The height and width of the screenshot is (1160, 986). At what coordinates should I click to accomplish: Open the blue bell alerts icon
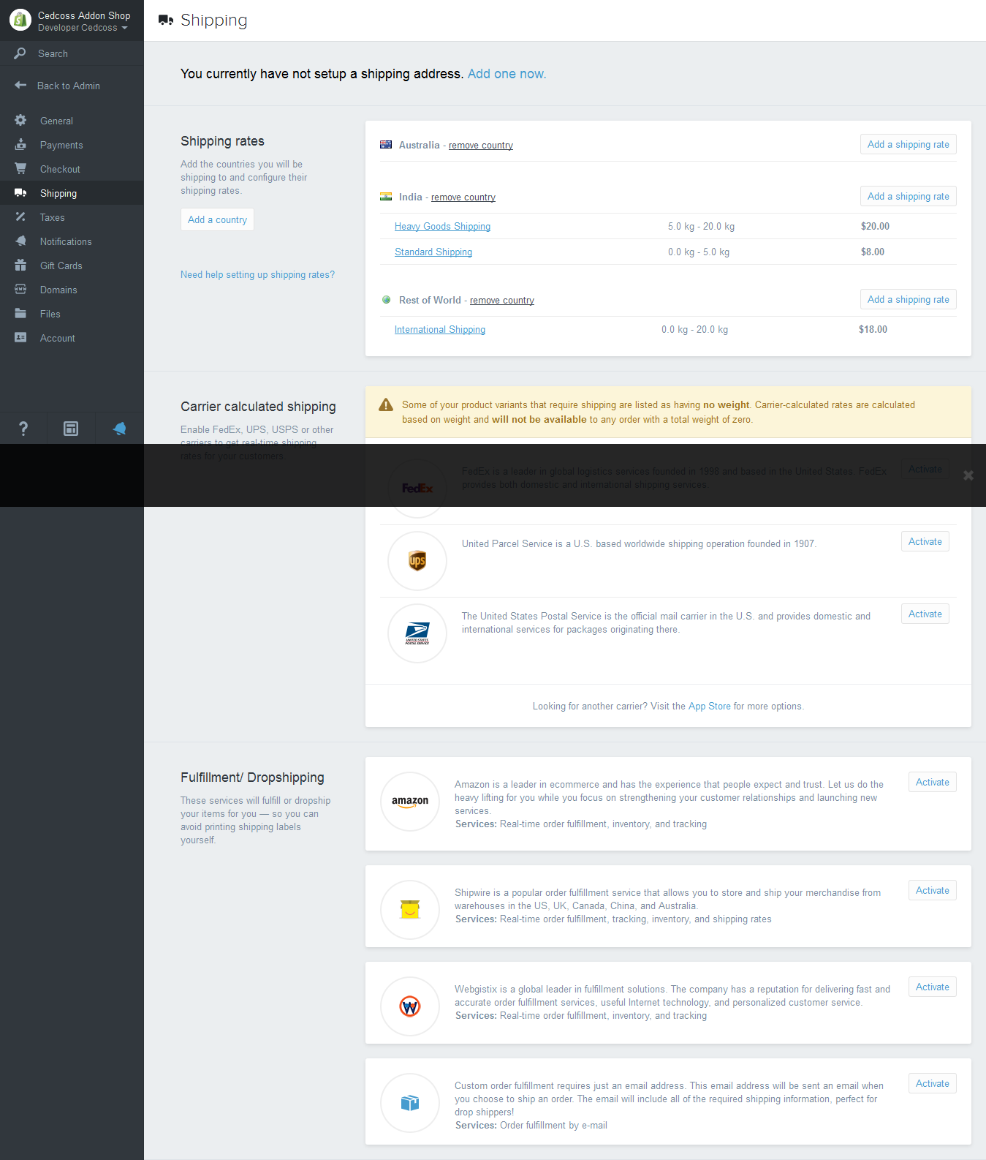point(120,429)
